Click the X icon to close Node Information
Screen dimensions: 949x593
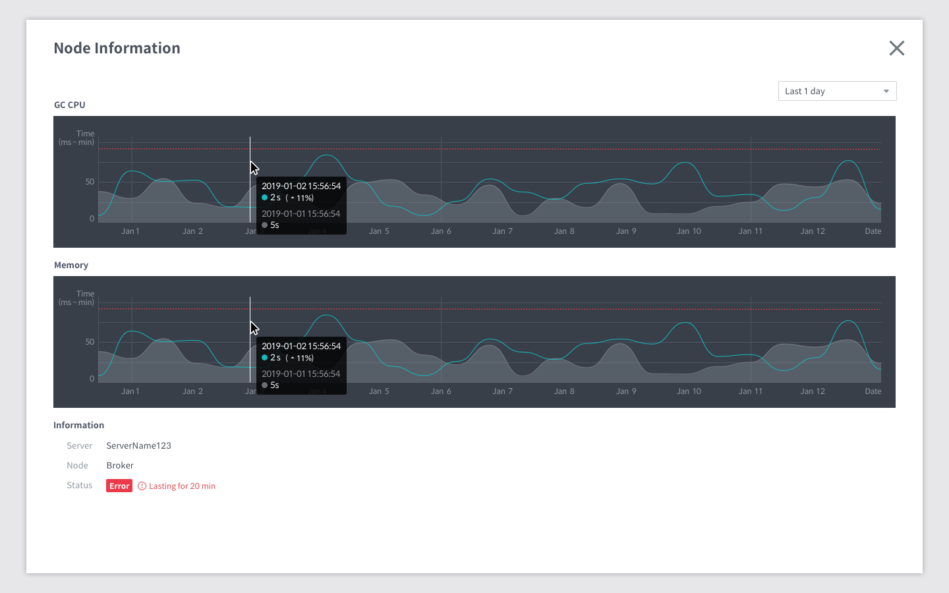pos(897,48)
